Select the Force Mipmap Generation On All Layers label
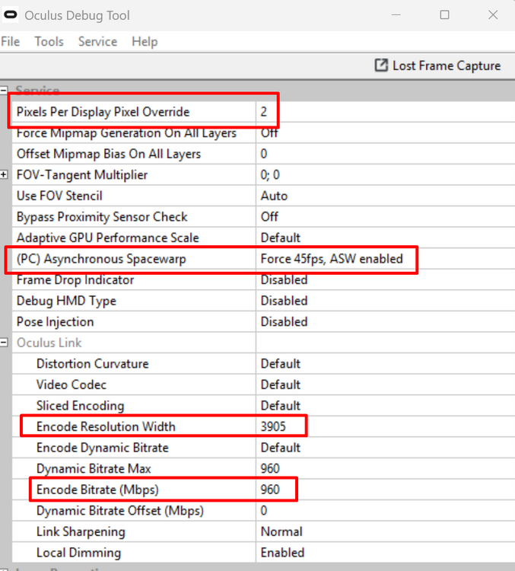Viewport: 515px width, 571px height. (x=126, y=133)
